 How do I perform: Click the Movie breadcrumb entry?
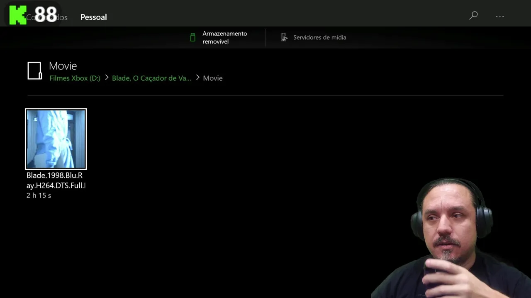(x=213, y=78)
